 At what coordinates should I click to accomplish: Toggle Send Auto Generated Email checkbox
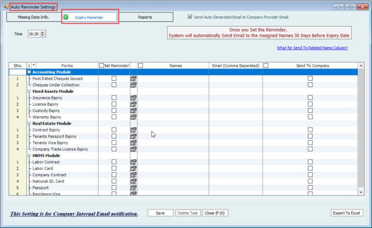[x=190, y=17]
